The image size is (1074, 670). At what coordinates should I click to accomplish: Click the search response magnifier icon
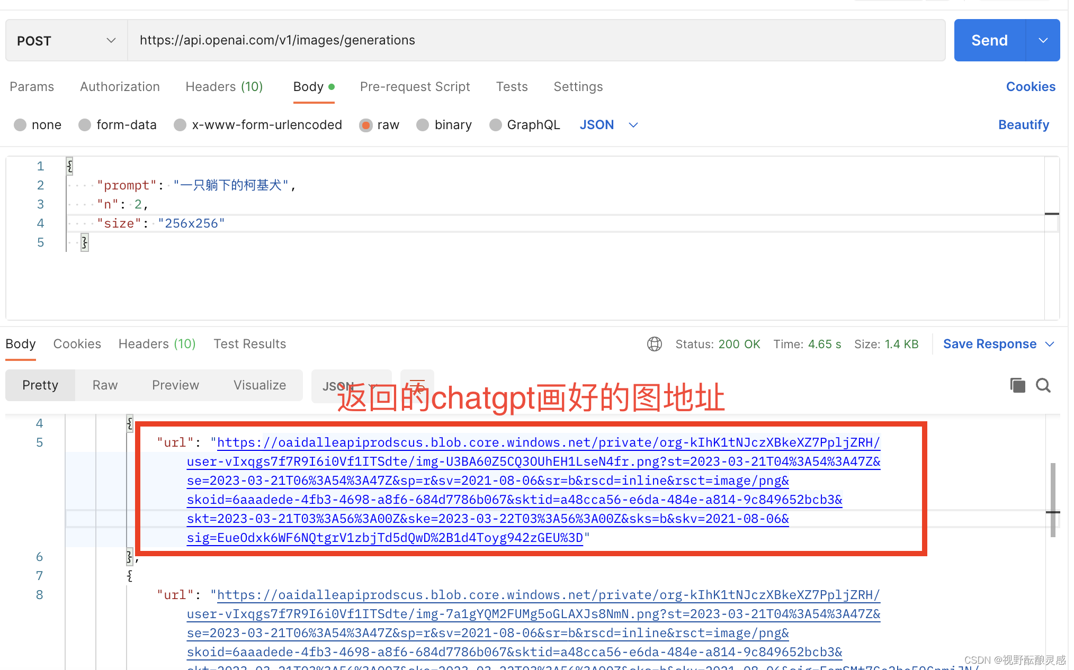1043,385
